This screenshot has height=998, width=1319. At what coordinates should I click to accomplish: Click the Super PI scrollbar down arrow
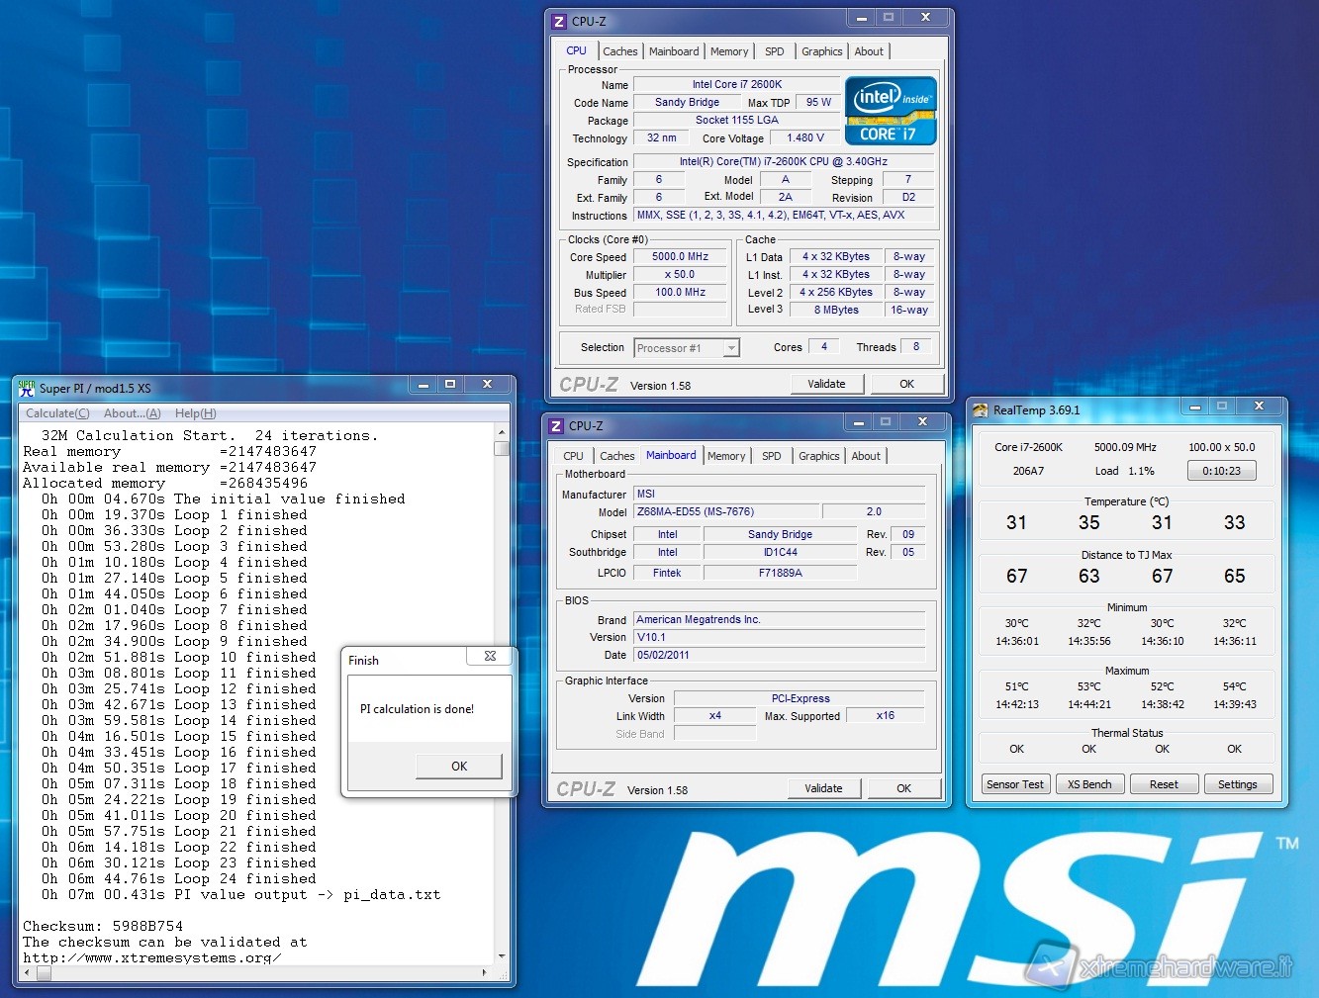pos(502,956)
